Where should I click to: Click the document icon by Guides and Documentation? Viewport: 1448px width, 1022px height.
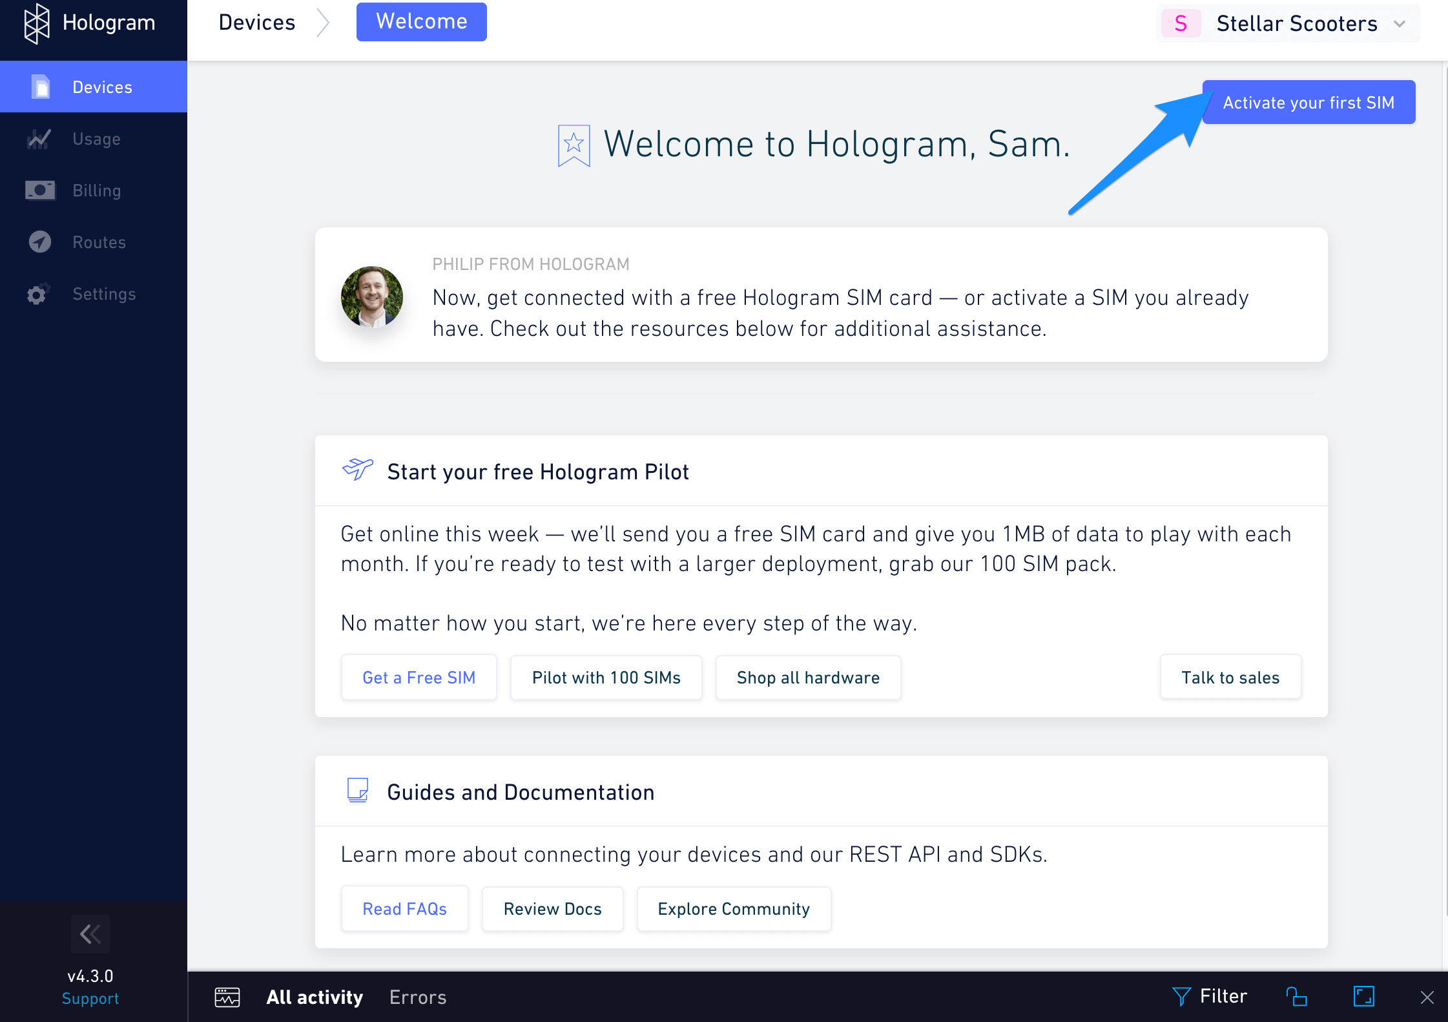(x=358, y=790)
